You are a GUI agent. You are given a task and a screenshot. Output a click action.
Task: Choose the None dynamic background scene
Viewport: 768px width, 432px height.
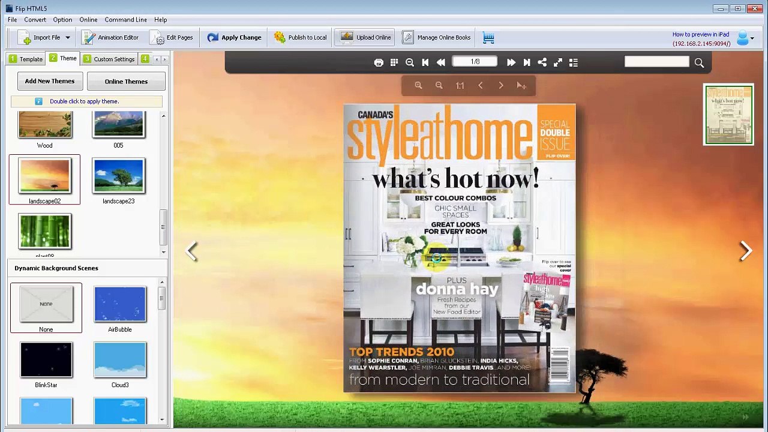click(x=46, y=304)
